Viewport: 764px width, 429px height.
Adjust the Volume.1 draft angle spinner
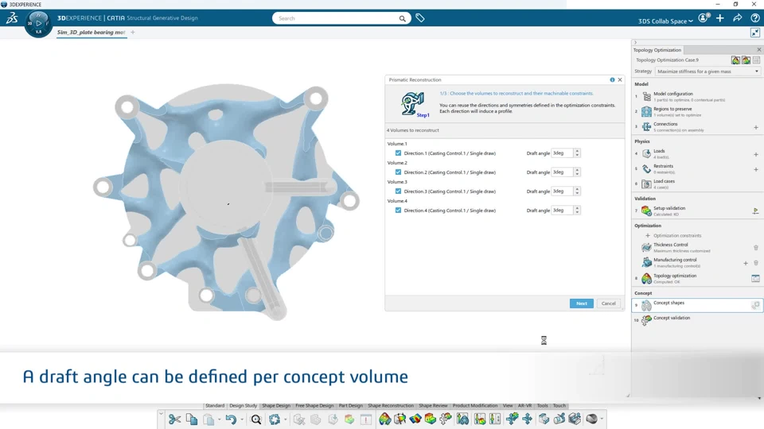coord(577,153)
